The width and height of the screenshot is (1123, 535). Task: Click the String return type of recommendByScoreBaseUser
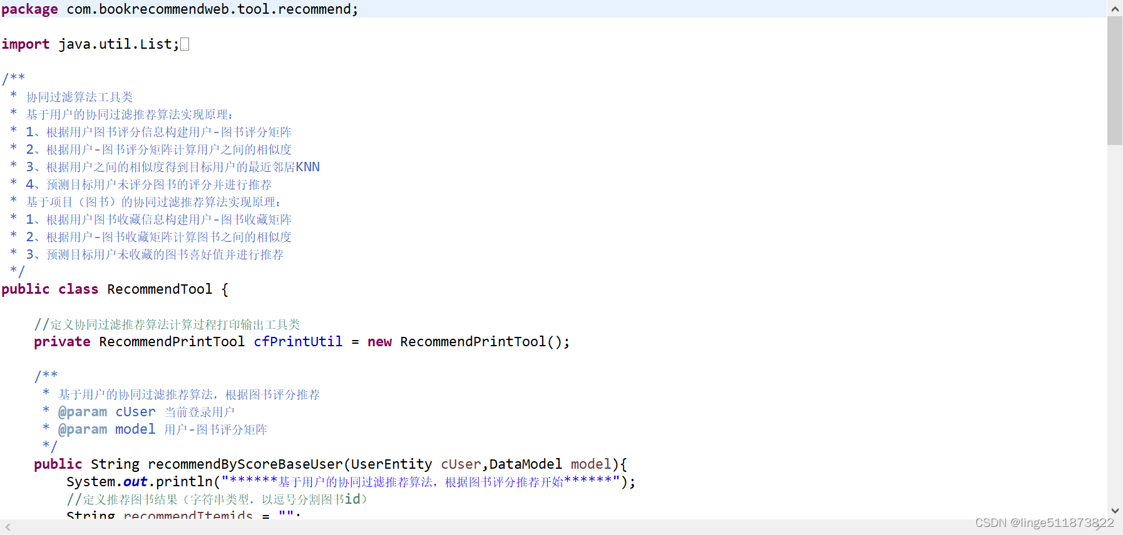point(115,464)
